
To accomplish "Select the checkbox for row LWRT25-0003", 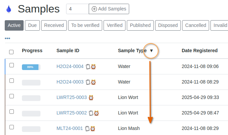I will click(x=11, y=96).
